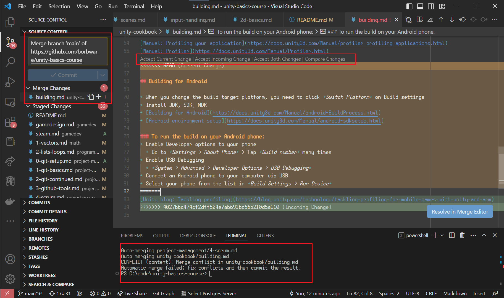Kill terminal with trash icon

click(462, 235)
